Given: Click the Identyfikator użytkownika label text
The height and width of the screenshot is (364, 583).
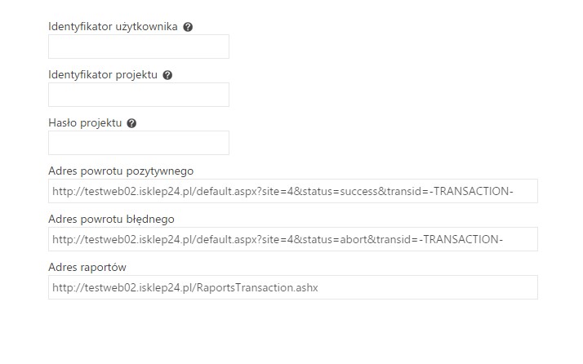Looking at the screenshot, I should tap(113, 27).
